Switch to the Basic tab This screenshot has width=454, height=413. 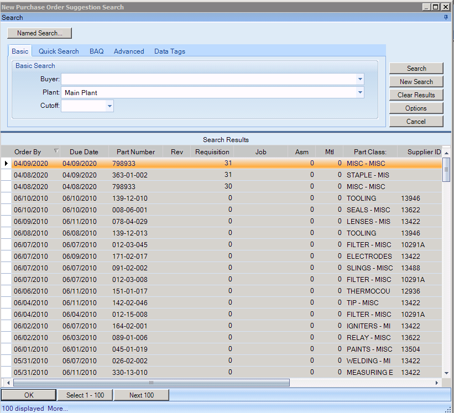(x=20, y=51)
